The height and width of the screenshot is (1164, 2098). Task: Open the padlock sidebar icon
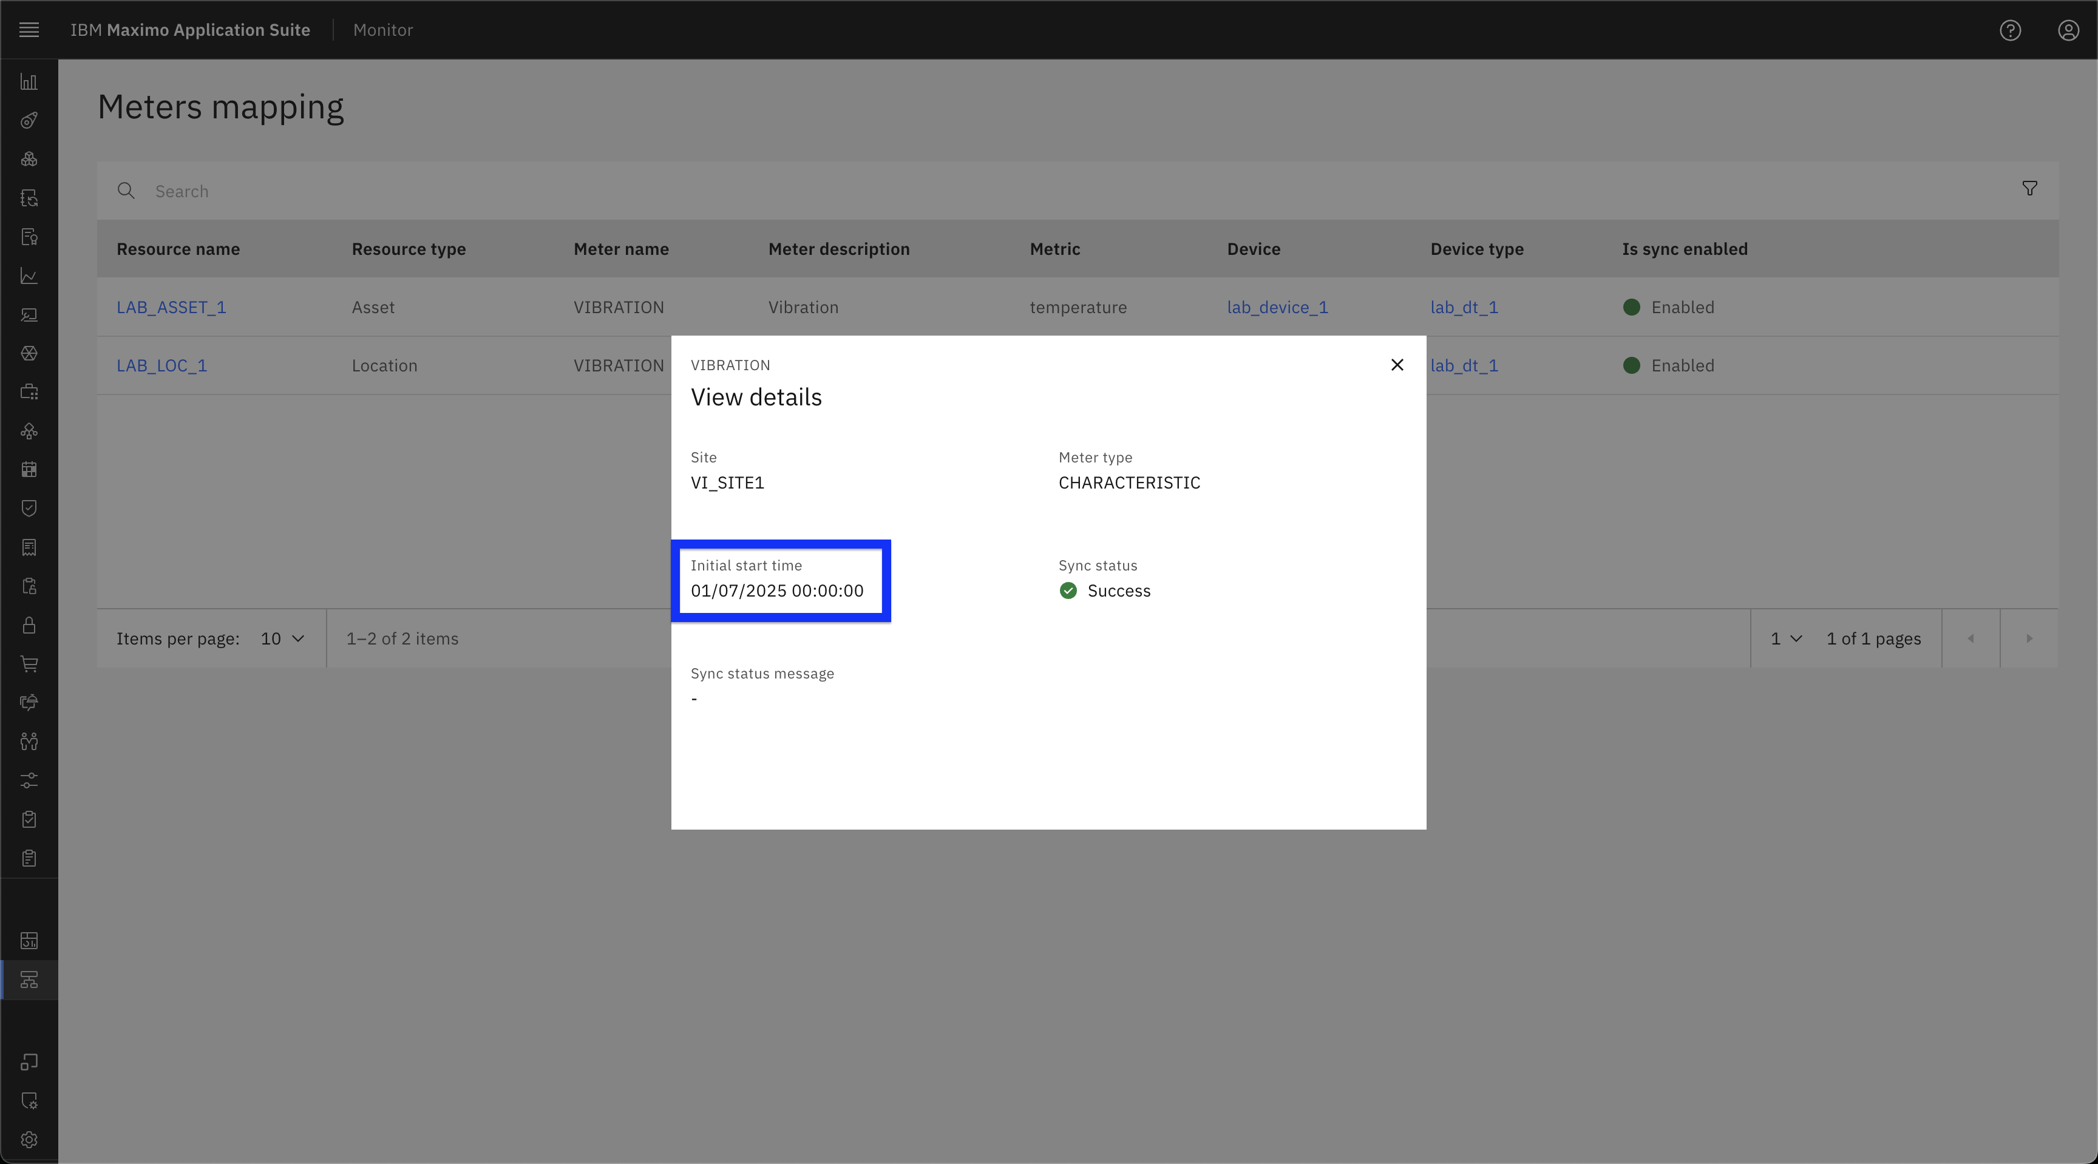(29, 625)
